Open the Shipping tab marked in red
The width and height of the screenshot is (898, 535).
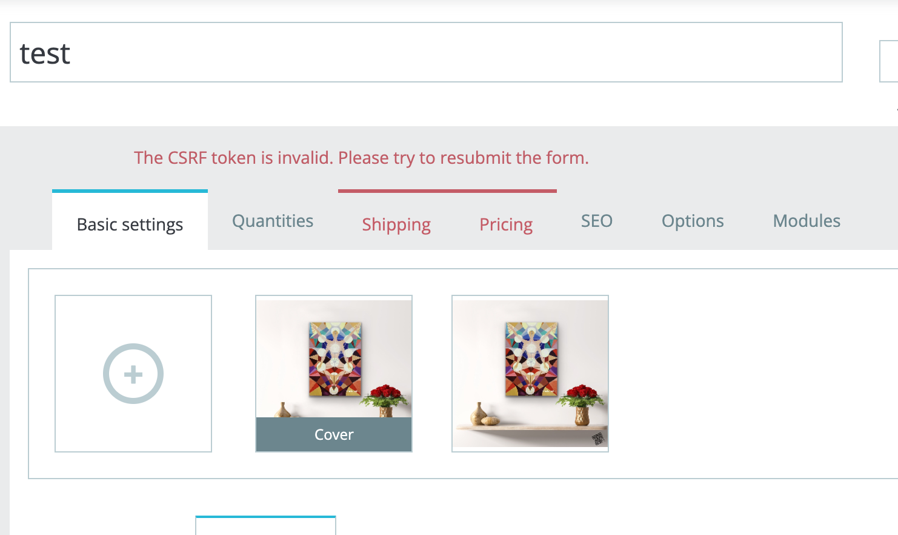[x=396, y=224]
